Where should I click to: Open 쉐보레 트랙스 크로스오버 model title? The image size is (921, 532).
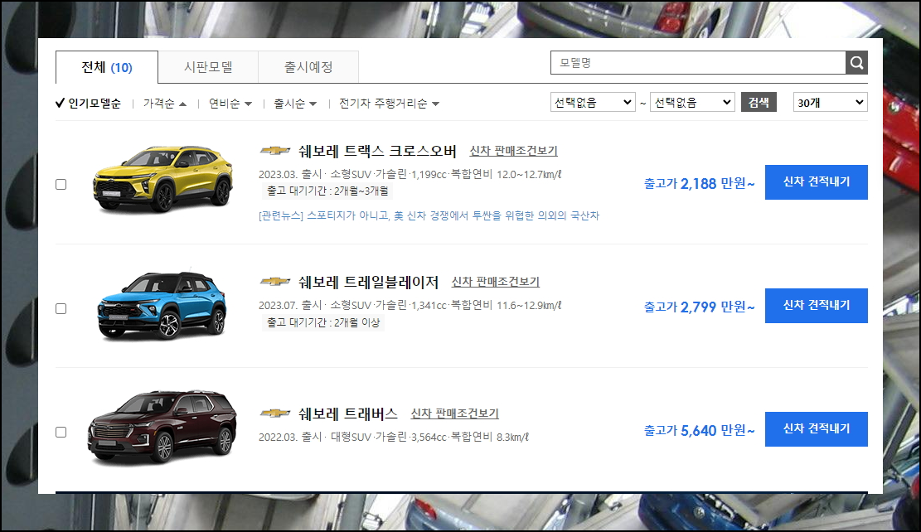377,151
